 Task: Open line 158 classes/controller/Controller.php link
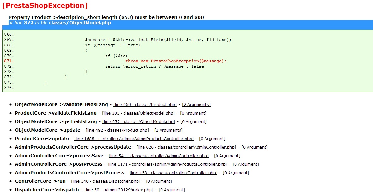[x=174, y=173]
